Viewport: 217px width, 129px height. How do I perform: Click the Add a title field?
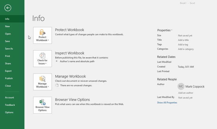(183, 40)
